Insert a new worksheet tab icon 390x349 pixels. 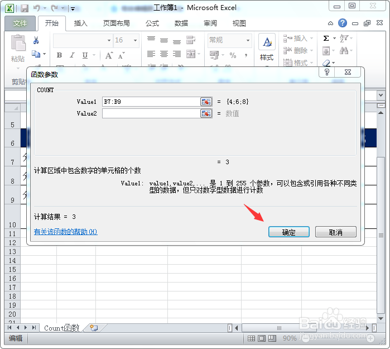click(94, 328)
